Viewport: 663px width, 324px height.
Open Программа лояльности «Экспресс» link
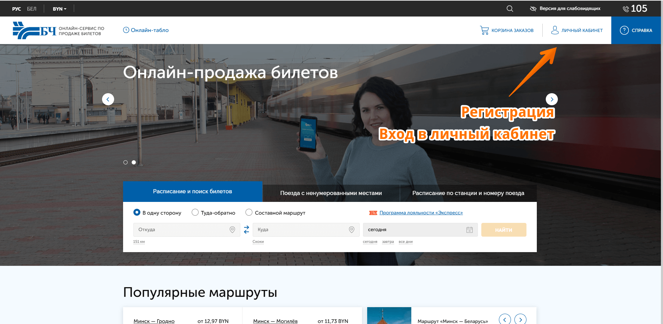click(421, 213)
